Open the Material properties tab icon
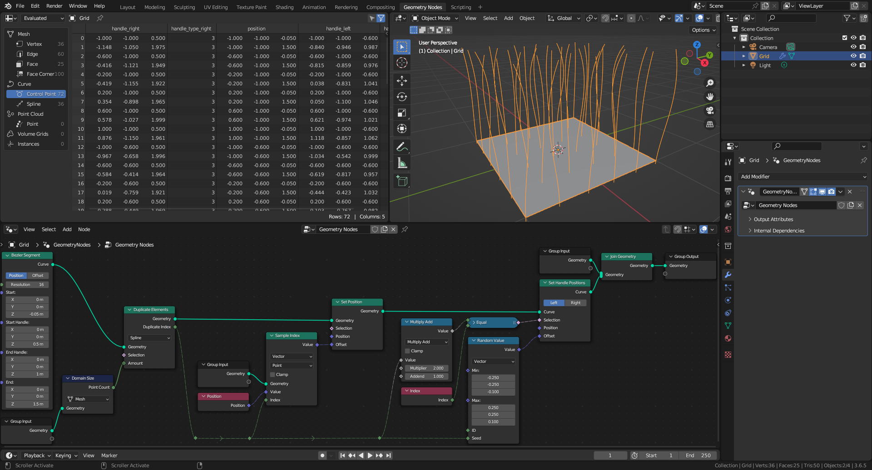Screen dimensions: 872x470 (x=728, y=338)
